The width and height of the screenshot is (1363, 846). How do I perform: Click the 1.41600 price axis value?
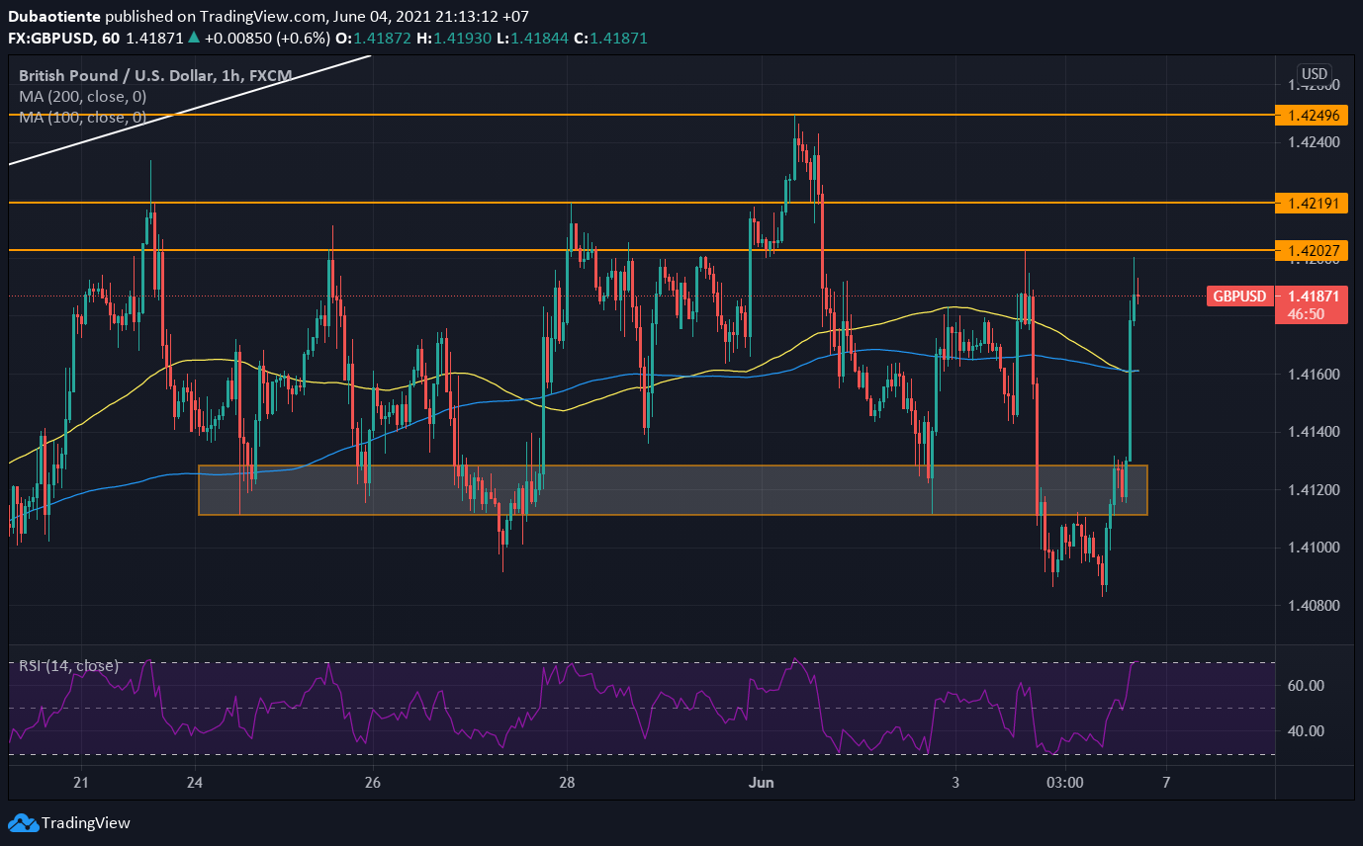point(1314,374)
